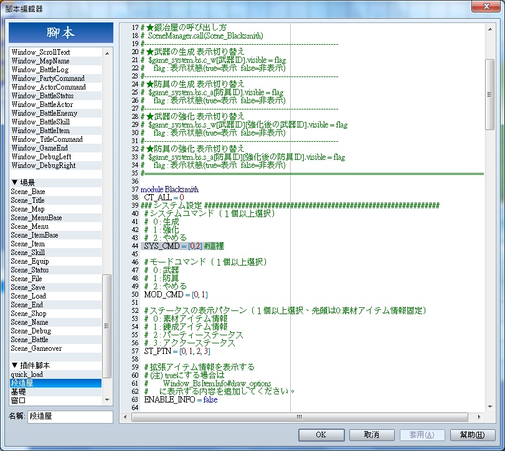Click the code editor scroll-up arrow
The width and height of the screenshot is (505, 451).
[x=490, y=29]
